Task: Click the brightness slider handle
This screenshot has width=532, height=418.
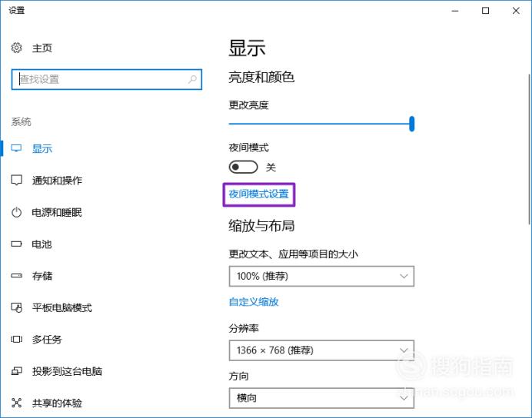Action: click(411, 124)
